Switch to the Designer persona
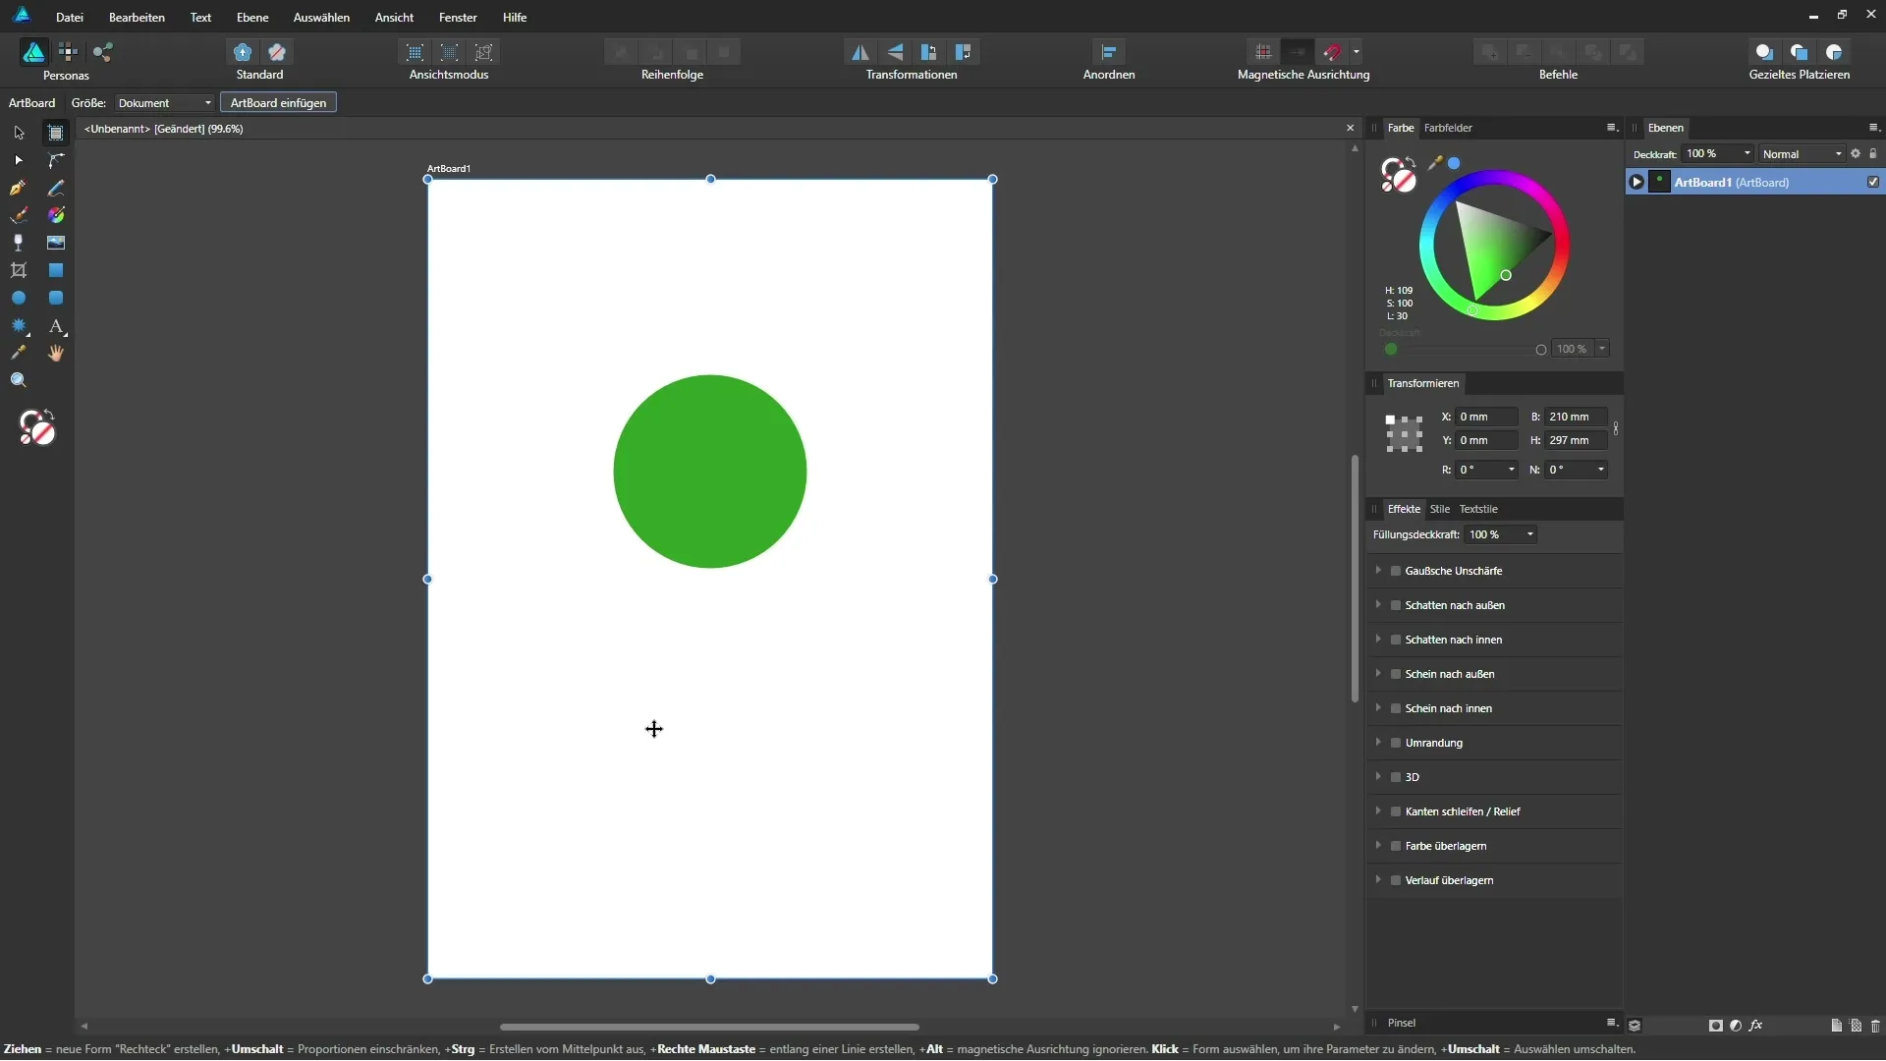The height and width of the screenshot is (1061, 1886). tap(33, 52)
